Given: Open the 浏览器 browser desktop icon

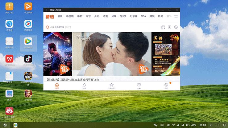Looking at the screenshot, I should click(9, 24).
